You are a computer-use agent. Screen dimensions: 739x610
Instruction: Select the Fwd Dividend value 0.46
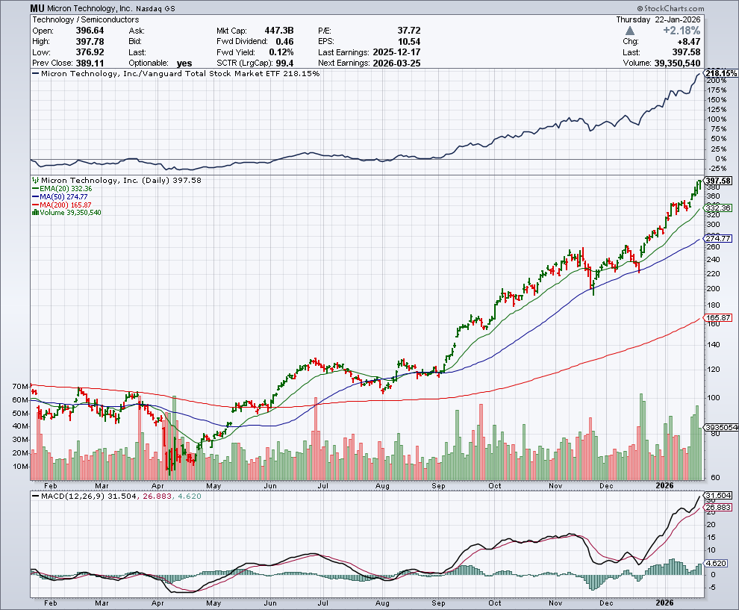[x=284, y=42]
